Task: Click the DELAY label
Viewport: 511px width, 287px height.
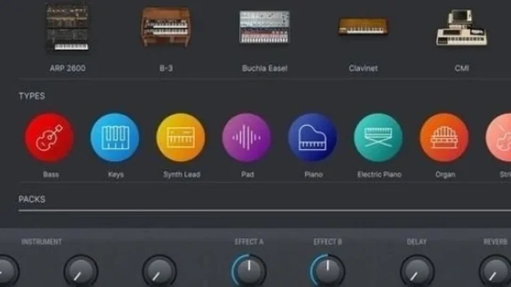Action: 417,242
